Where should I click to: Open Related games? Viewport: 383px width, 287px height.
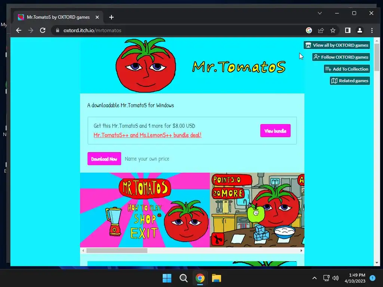pyautogui.click(x=350, y=81)
